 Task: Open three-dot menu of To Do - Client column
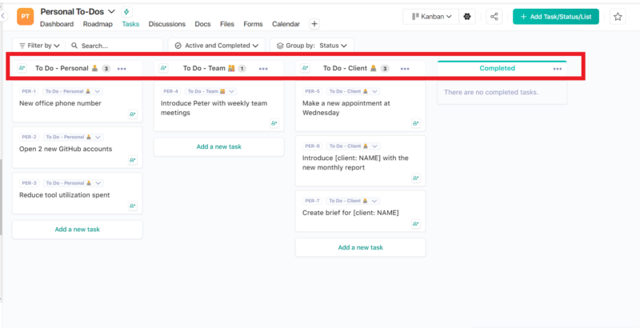pos(405,69)
